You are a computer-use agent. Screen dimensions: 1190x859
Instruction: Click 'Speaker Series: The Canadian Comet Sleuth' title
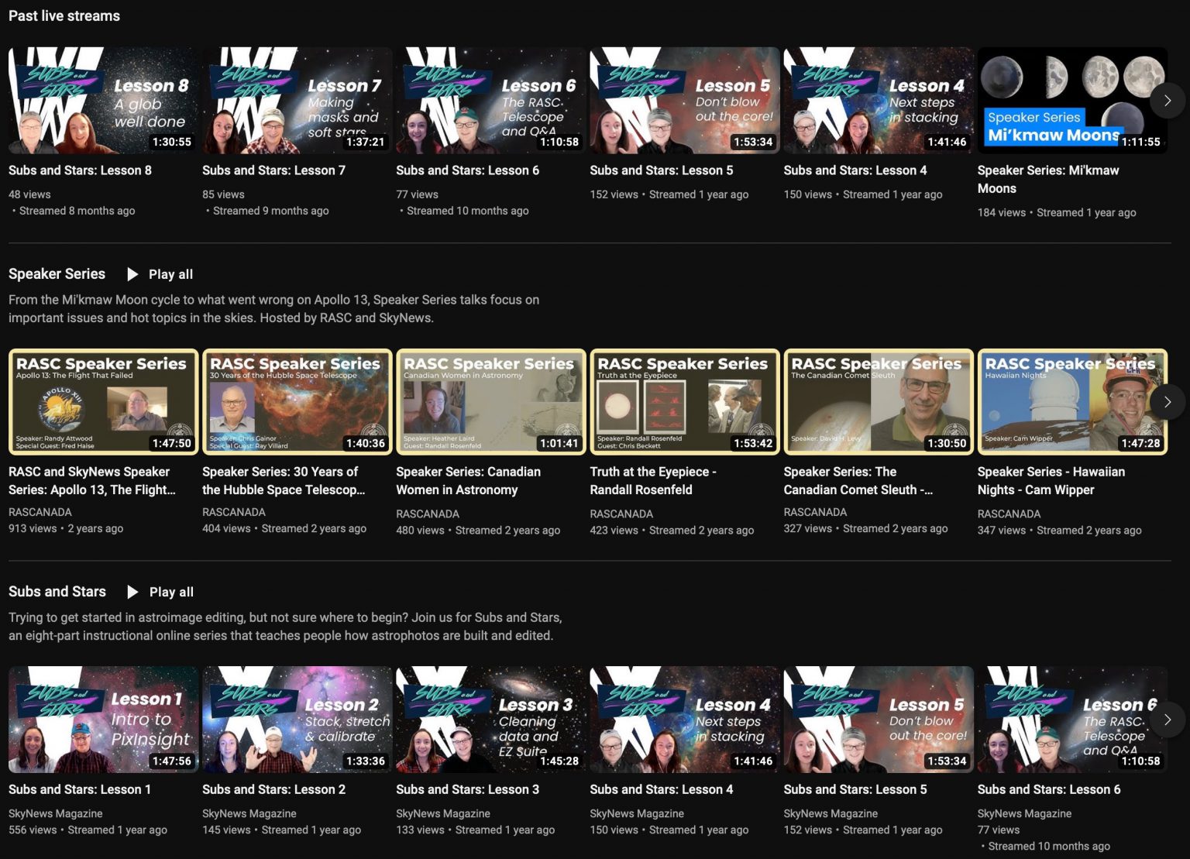(x=858, y=480)
